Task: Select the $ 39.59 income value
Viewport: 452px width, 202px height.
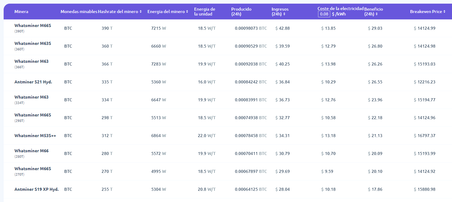Action: pyautogui.click(x=282, y=46)
